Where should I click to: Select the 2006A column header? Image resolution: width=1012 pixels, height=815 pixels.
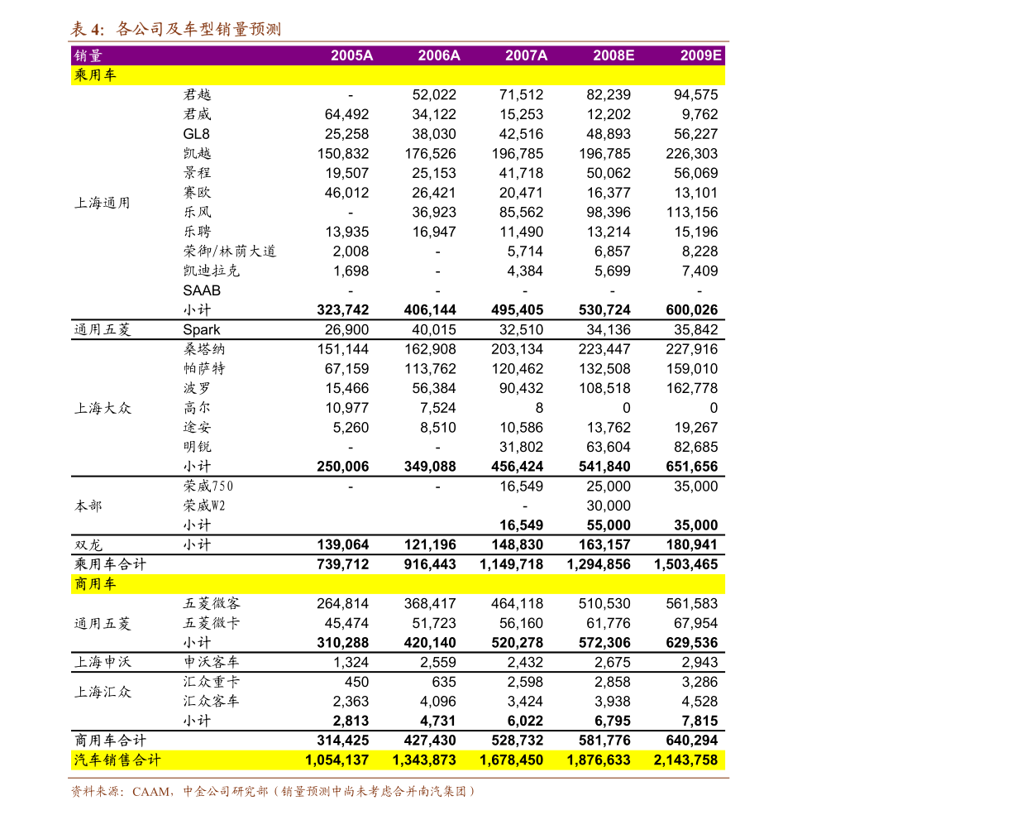439,55
